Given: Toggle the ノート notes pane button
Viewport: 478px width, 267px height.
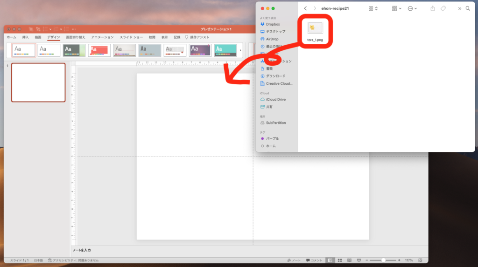Looking at the screenshot, I should coord(294,260).
